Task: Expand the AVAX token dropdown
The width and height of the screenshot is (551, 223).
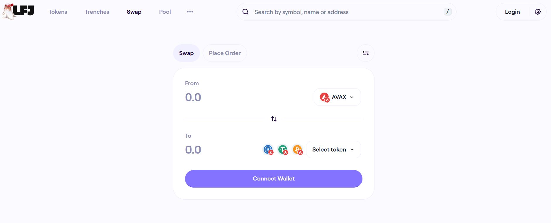Action: 337,97
